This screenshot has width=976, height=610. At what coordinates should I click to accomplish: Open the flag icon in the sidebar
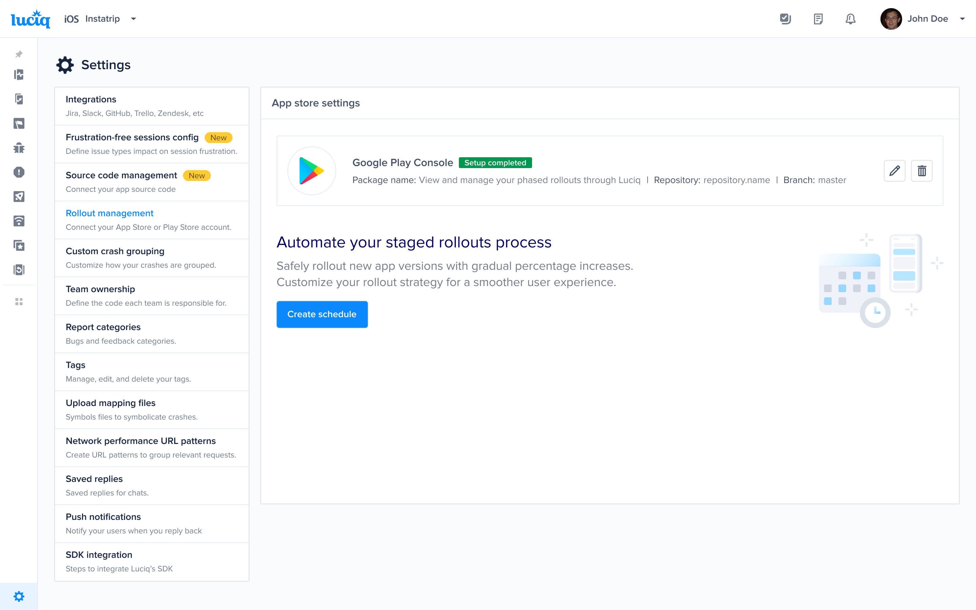tap(19, 123)
